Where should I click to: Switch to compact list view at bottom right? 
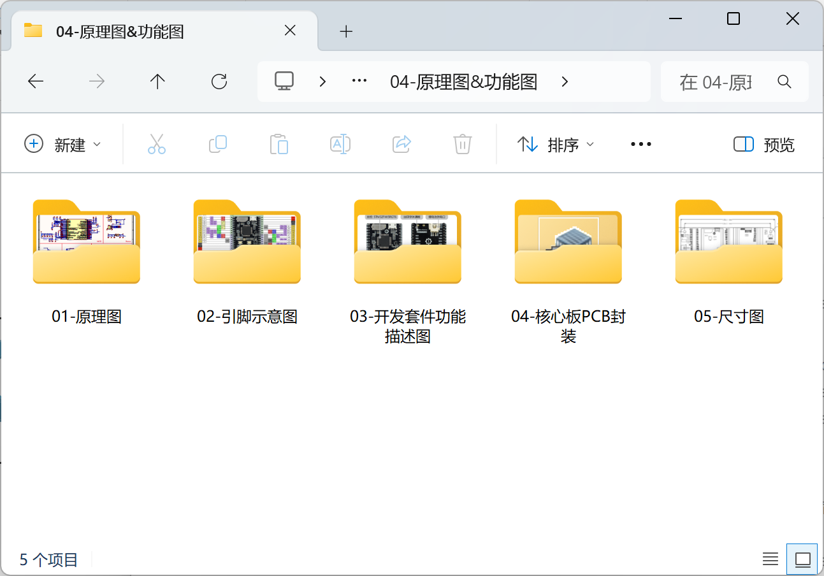(x=770, y=559)
